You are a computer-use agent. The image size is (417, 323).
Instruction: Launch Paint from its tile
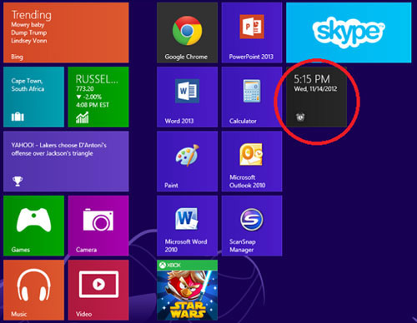(187, 161)
